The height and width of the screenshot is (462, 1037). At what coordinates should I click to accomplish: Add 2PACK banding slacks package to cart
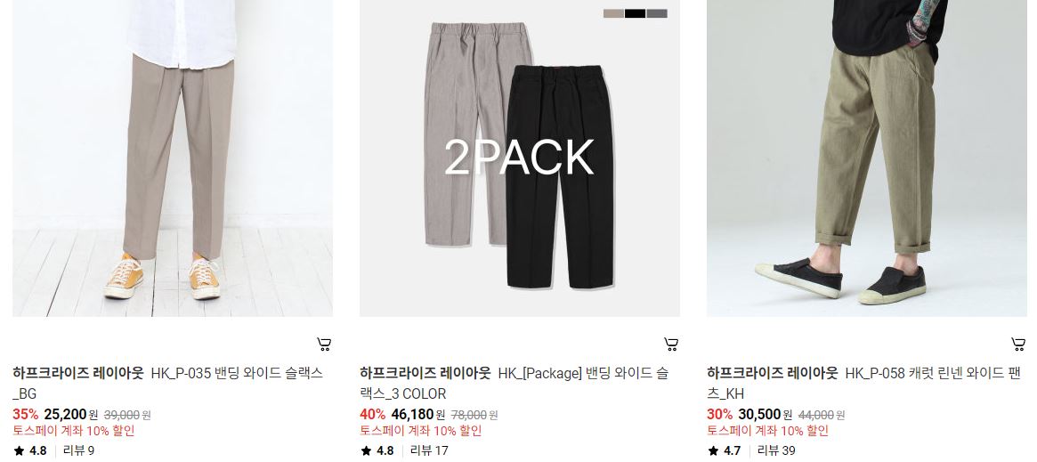[x=671, y=344]
